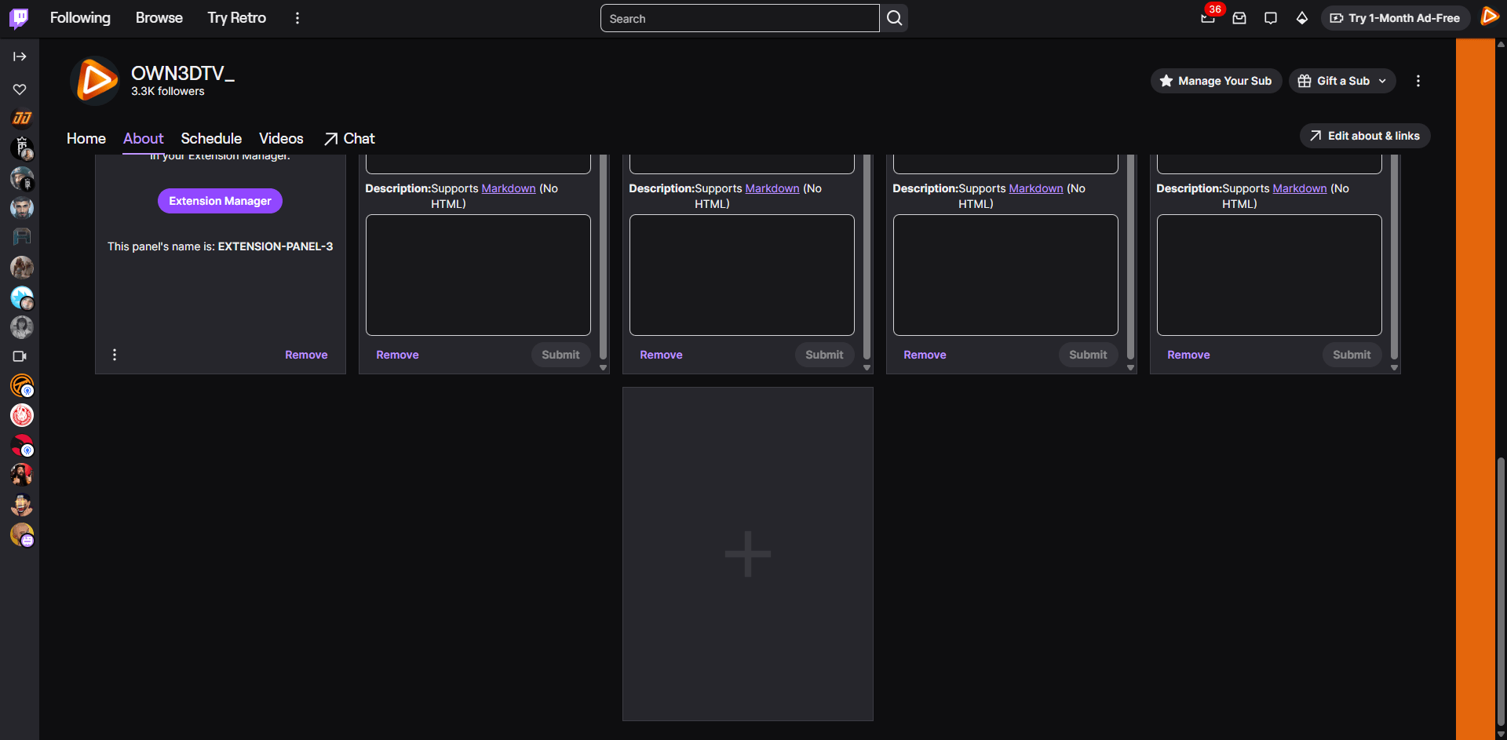Open Prime loot notifications with badge 36
1507x740 pixels.
pos(1208,18)
